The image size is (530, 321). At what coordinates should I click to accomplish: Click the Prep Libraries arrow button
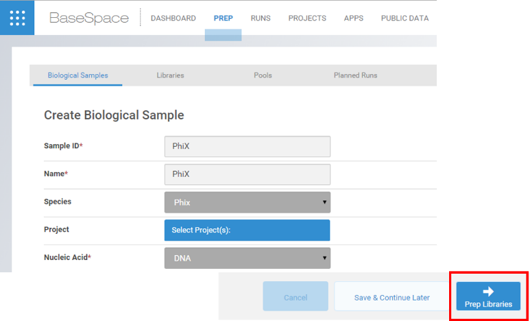[488, 296]
